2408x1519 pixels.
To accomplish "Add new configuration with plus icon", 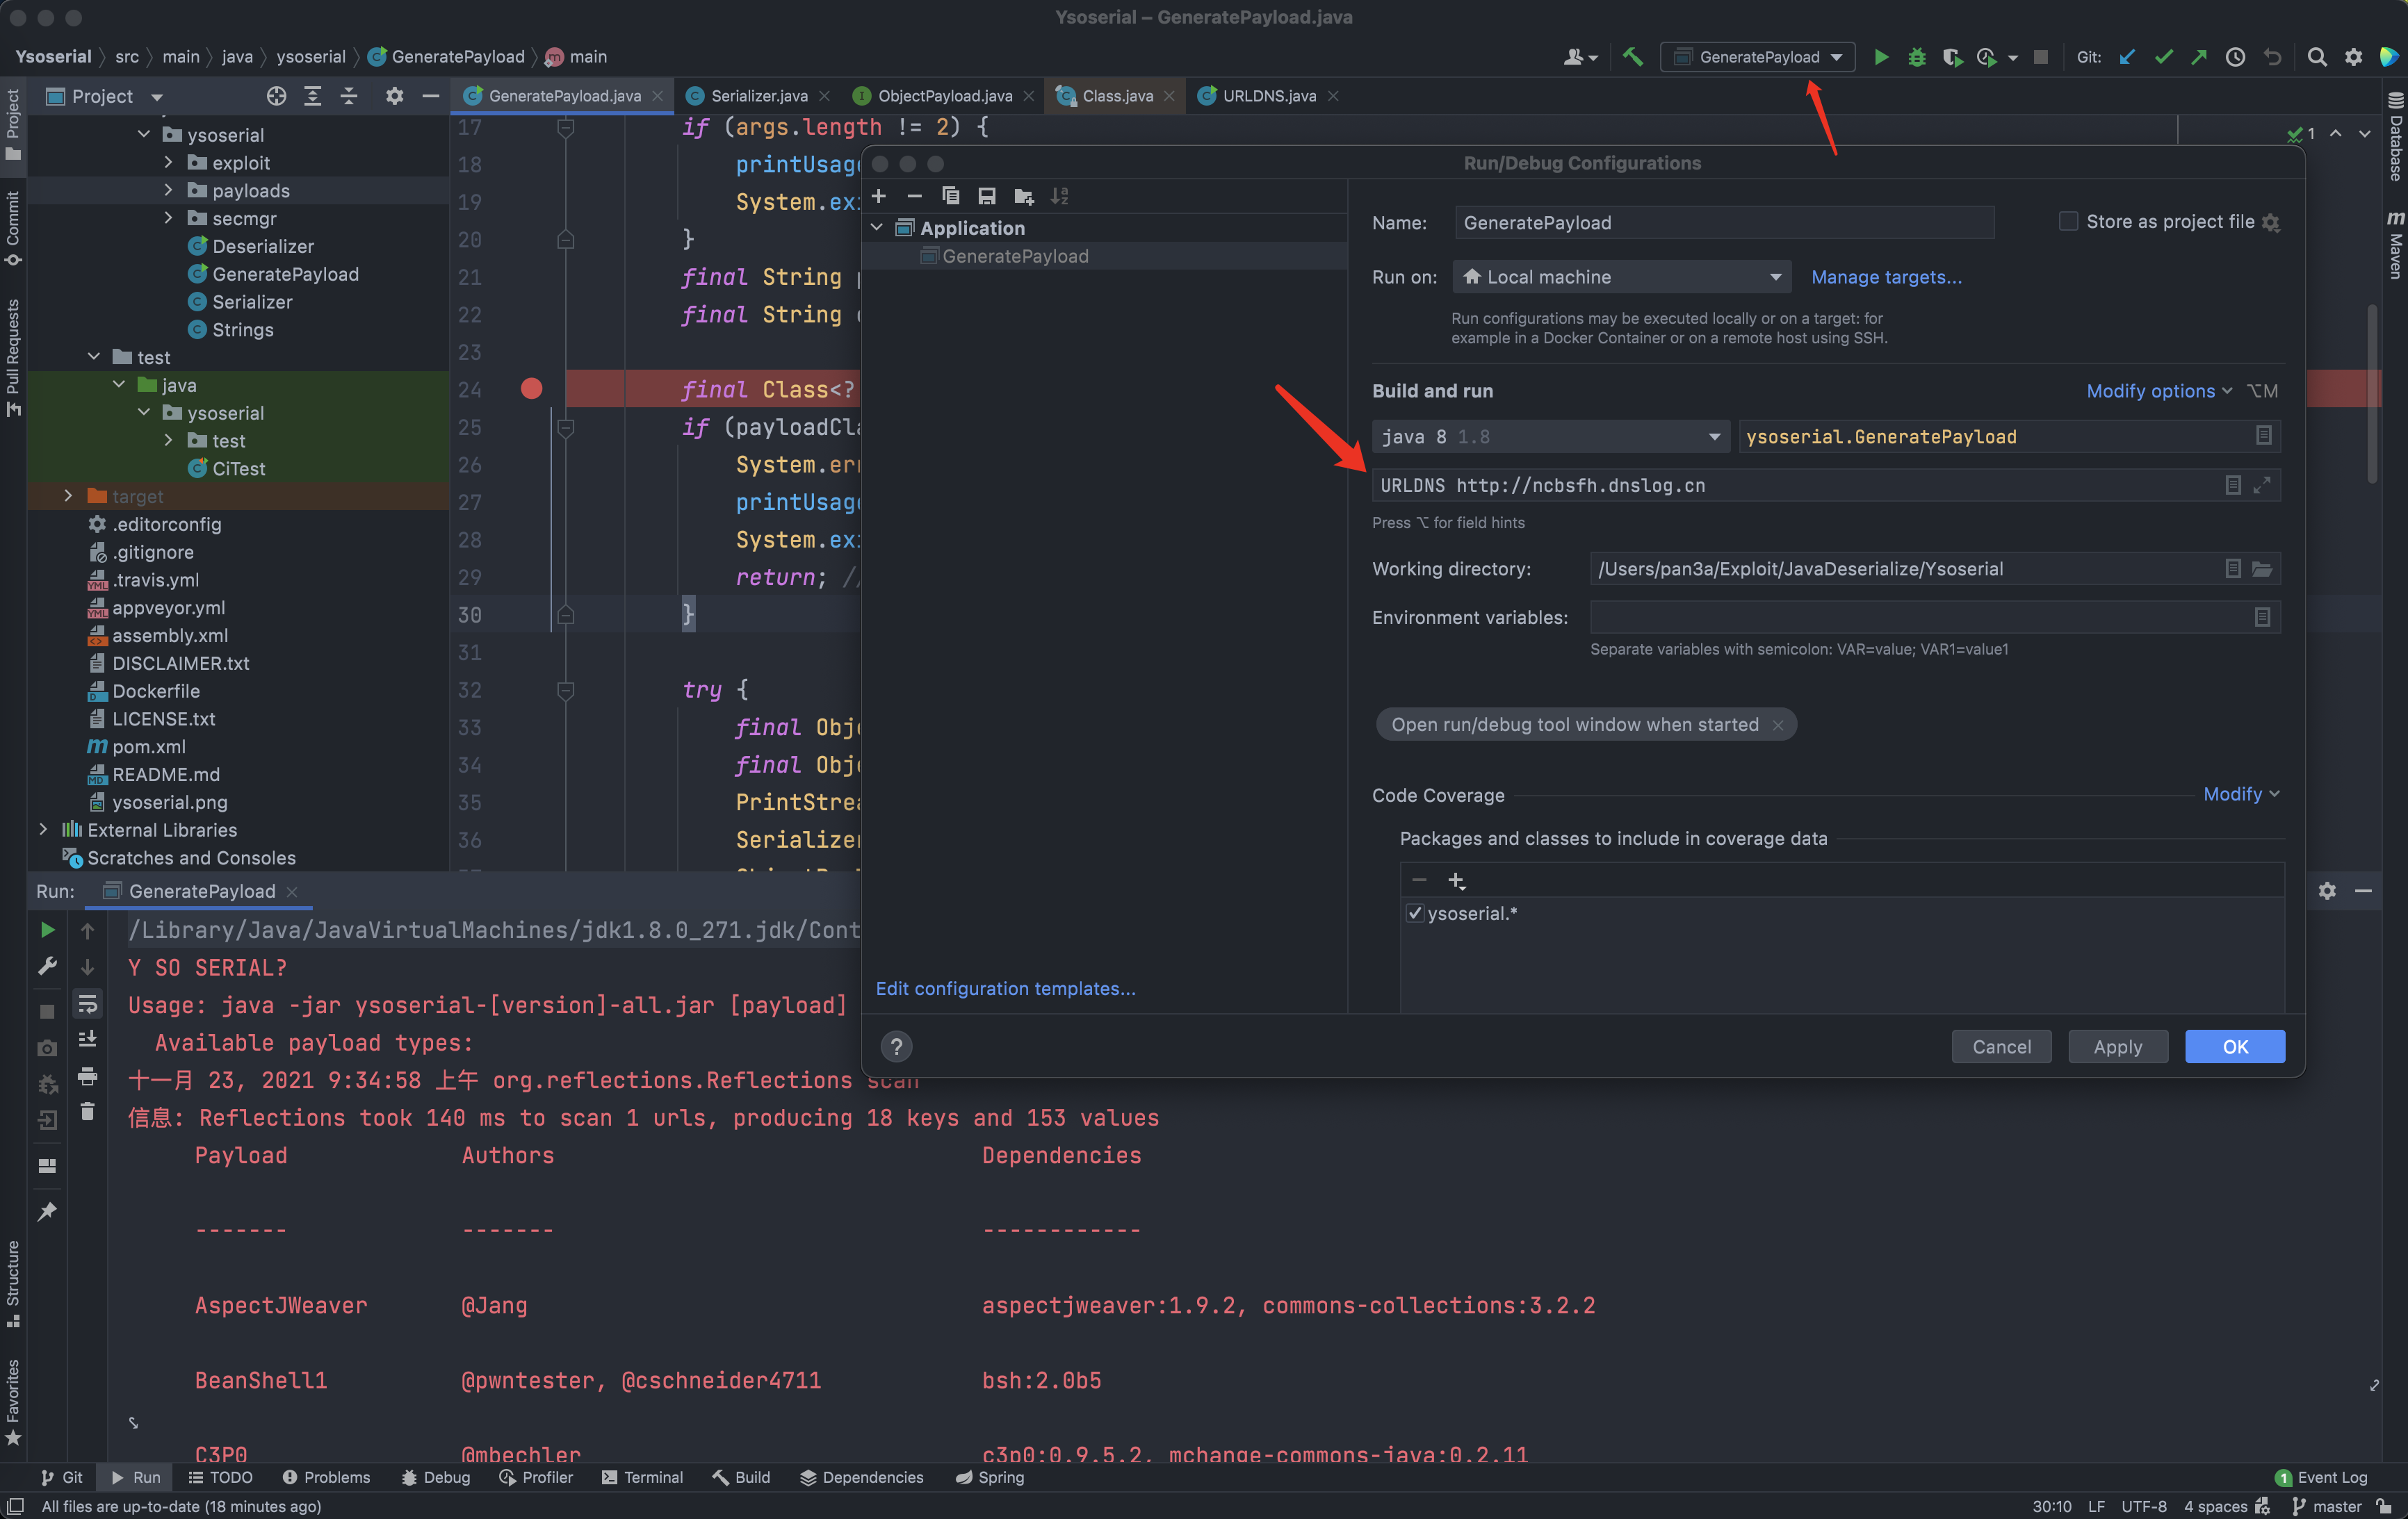I will coord(879,196).
